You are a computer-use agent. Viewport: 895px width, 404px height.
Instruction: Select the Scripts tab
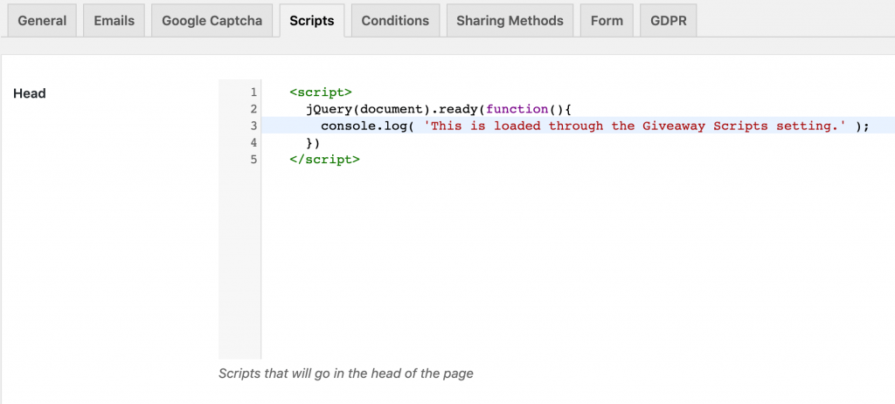tap(312, 21)
